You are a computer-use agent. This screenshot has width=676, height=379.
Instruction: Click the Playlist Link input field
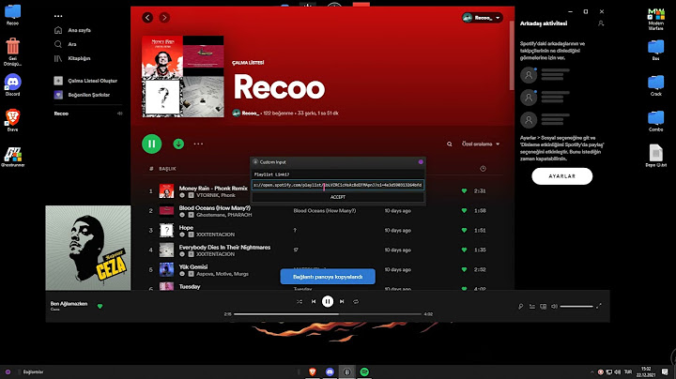[x=338, y=185]
